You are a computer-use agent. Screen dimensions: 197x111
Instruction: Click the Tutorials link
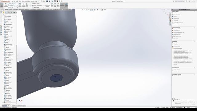[x=175, y=17]
